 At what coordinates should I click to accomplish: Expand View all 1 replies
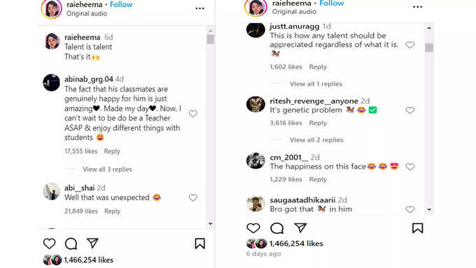(316, 84)
